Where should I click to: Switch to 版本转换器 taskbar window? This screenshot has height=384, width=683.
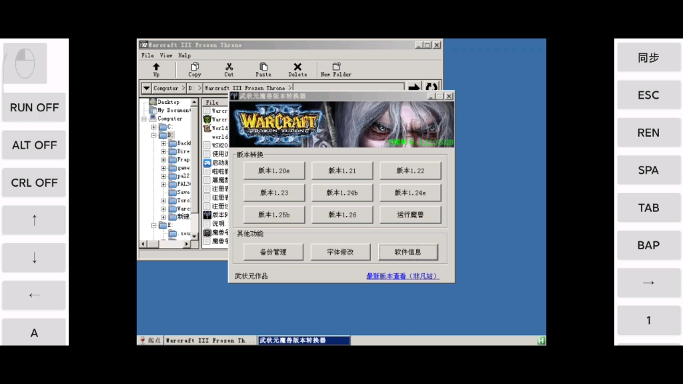point(304,341)
